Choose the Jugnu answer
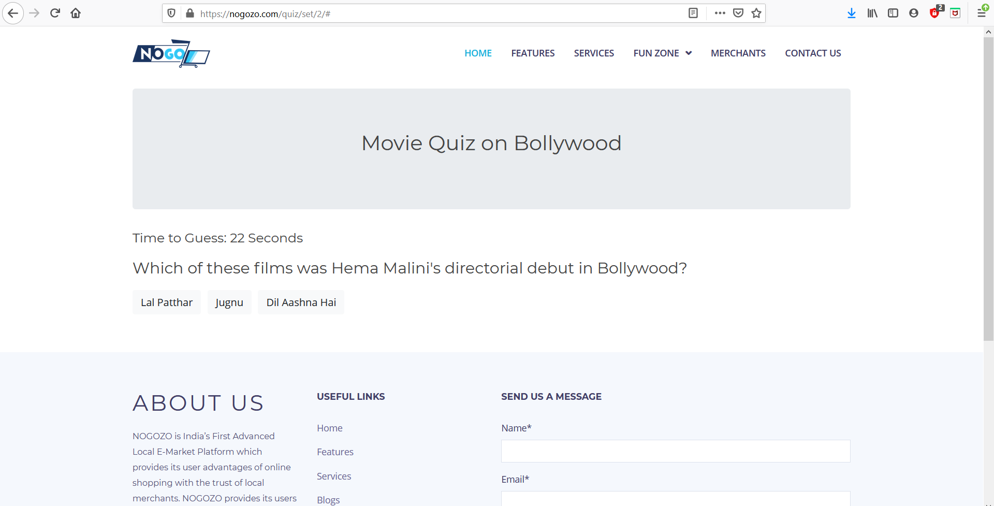994x506 pixels. point(229,302)
